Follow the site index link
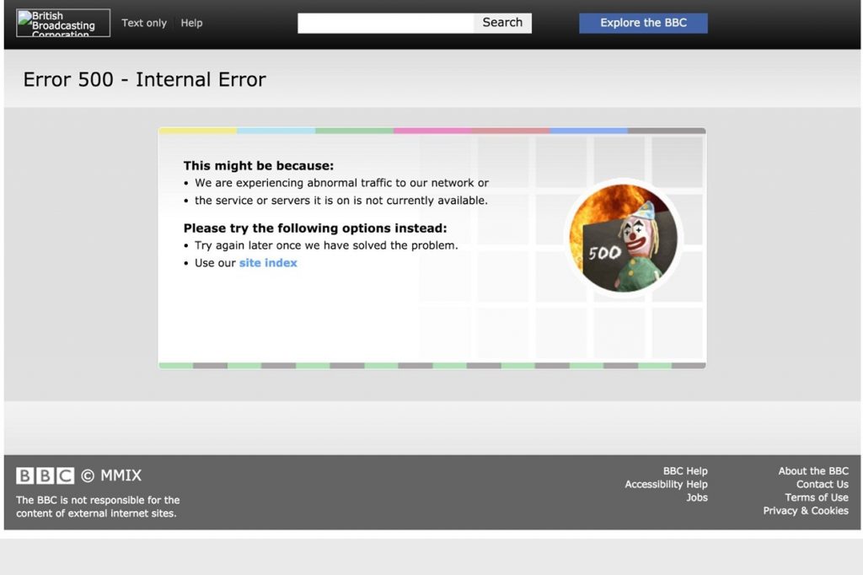This screenshot has height=575, width=863. pos(268,263)
